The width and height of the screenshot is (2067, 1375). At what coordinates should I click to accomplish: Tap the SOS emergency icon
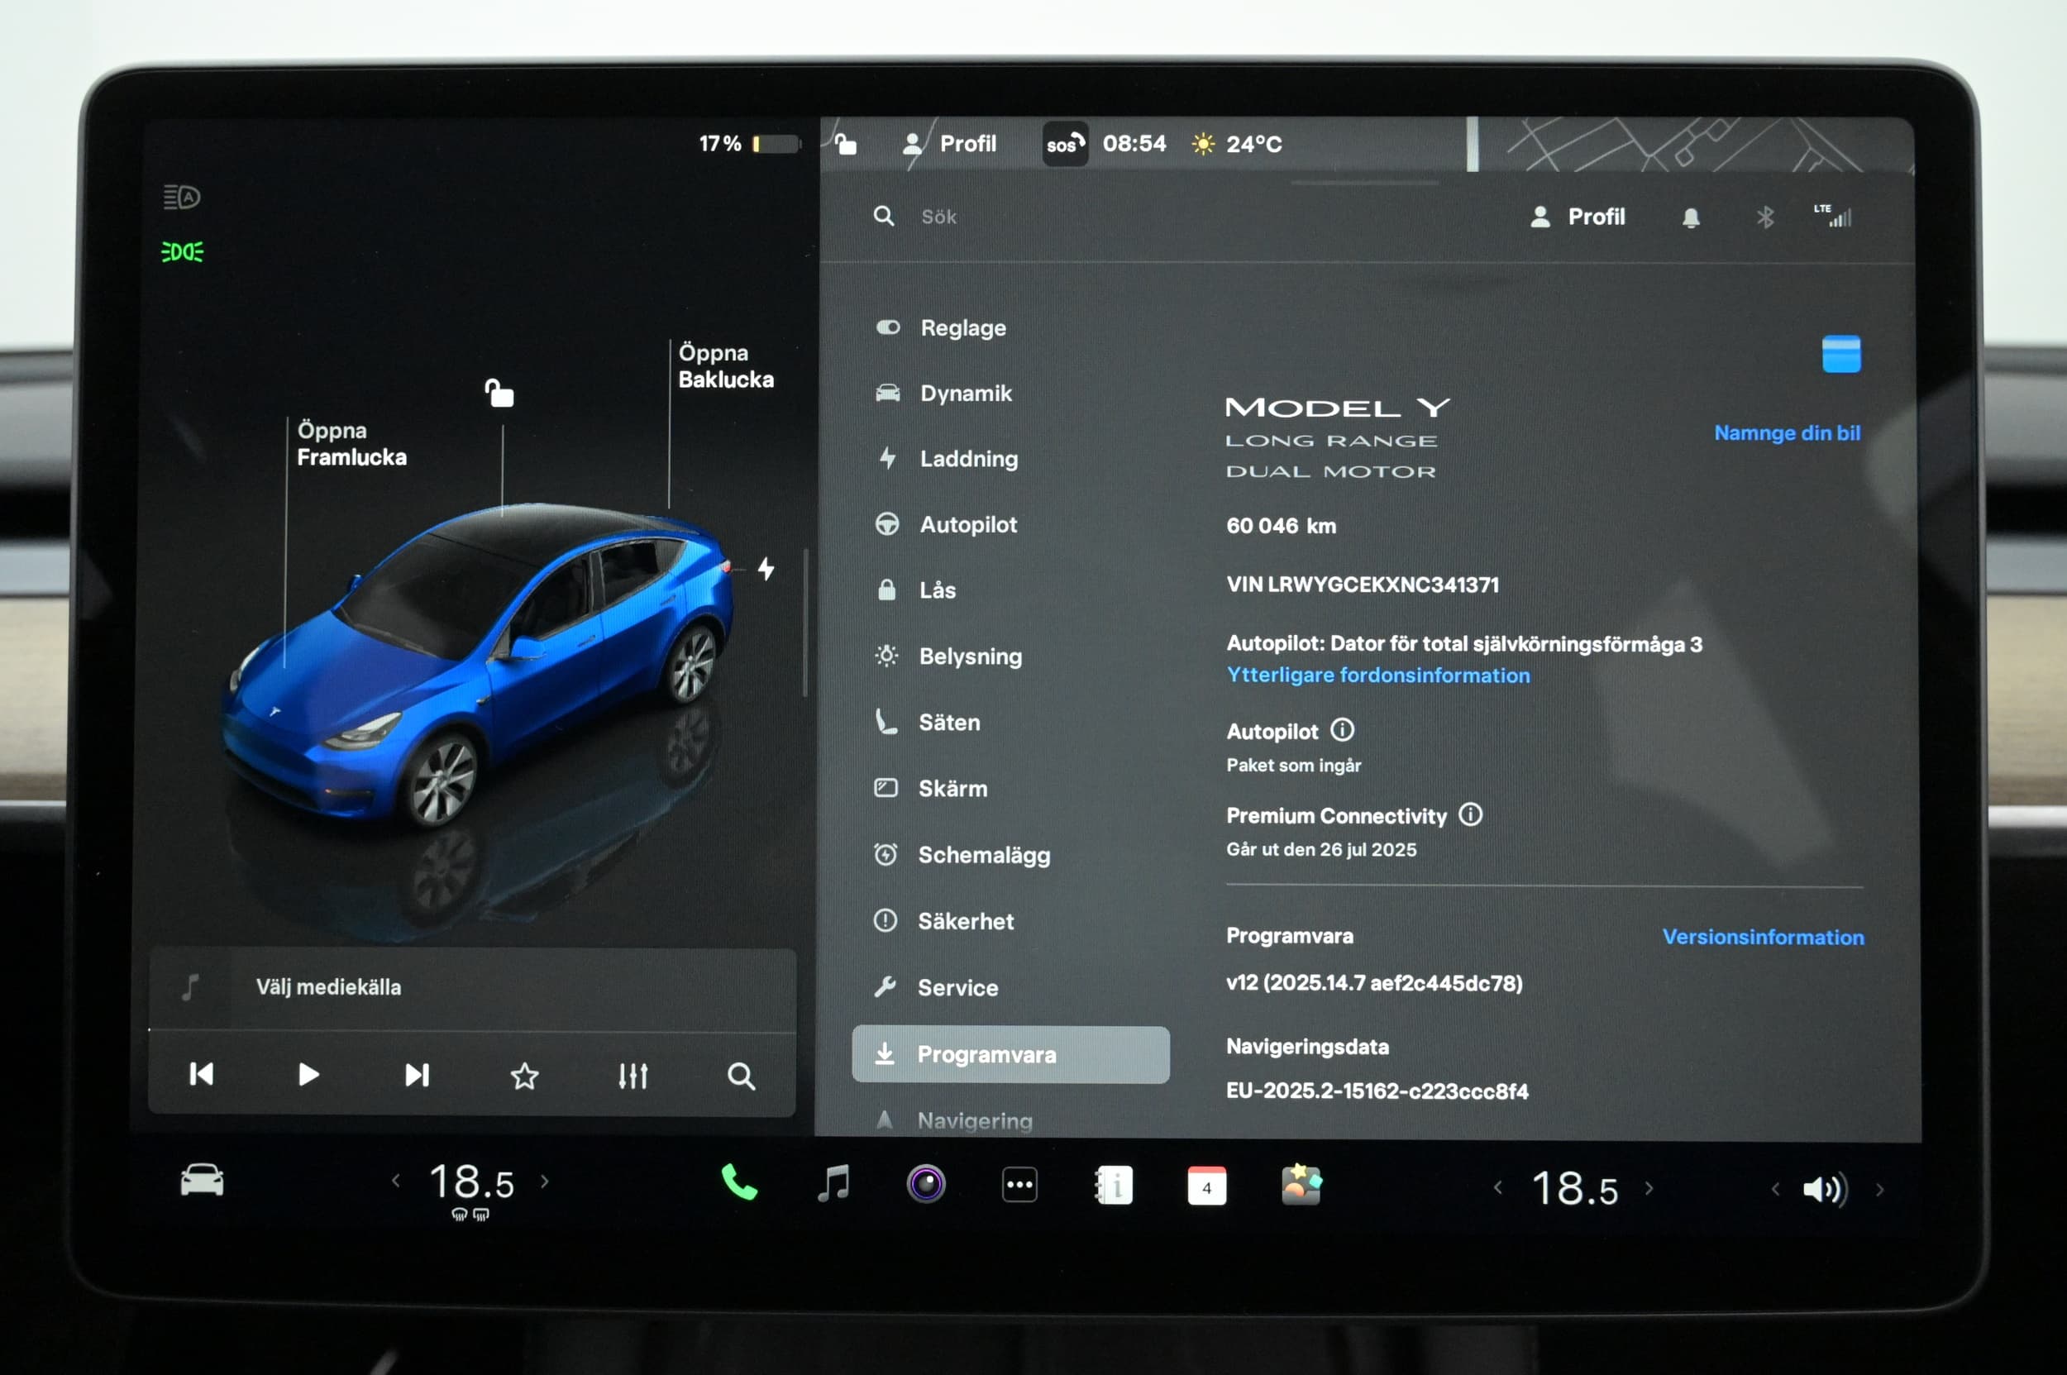(1066, 144)
